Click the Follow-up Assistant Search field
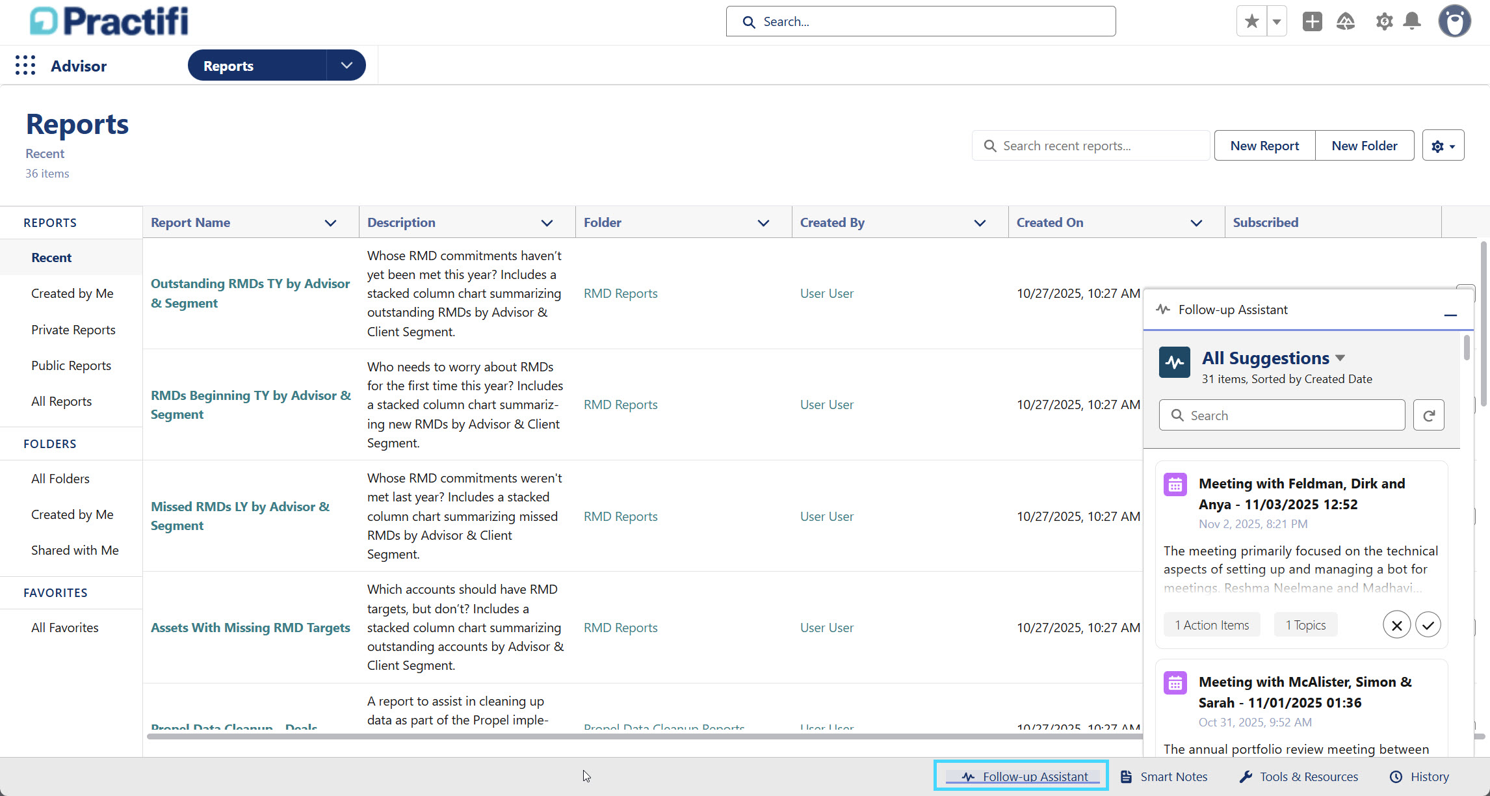 (x=1282, y=415)
